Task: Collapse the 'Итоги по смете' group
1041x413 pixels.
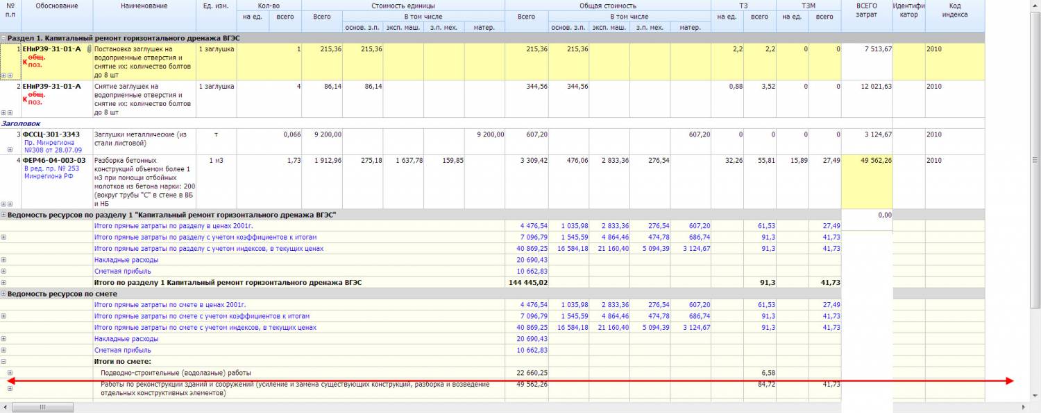Action: [x=3, y=361]
